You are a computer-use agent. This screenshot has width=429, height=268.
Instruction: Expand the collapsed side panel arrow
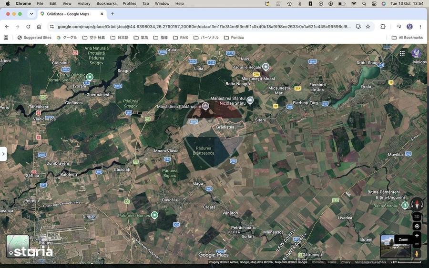click(x=3, y=154)
